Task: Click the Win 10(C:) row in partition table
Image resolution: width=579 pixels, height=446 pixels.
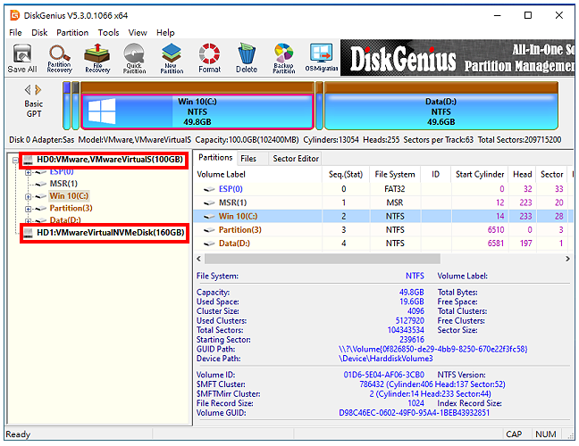Action: point(383,217)
